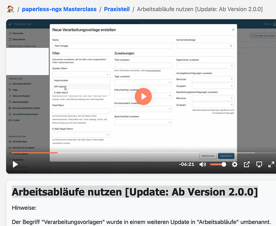Open the Korrespondent zuweisen dropdown
The image size is (276, 226).
tap(143, 109)
